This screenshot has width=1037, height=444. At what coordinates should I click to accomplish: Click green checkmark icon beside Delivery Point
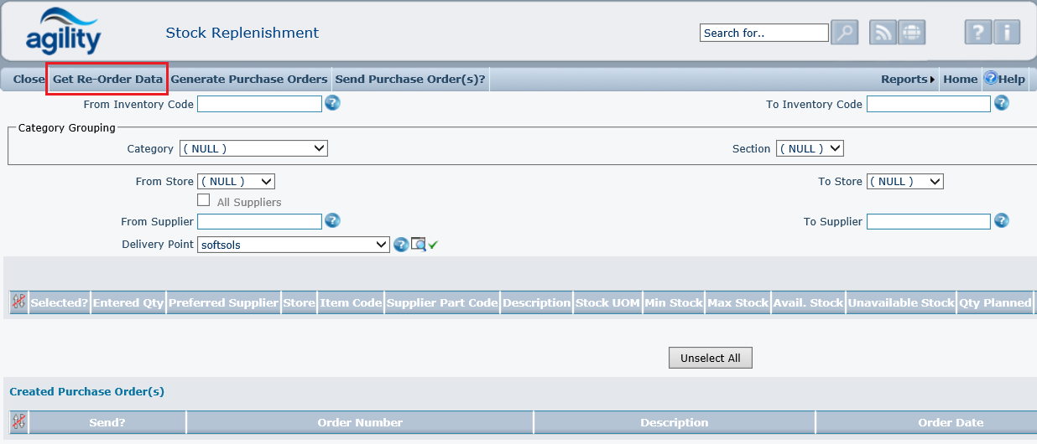434,245
